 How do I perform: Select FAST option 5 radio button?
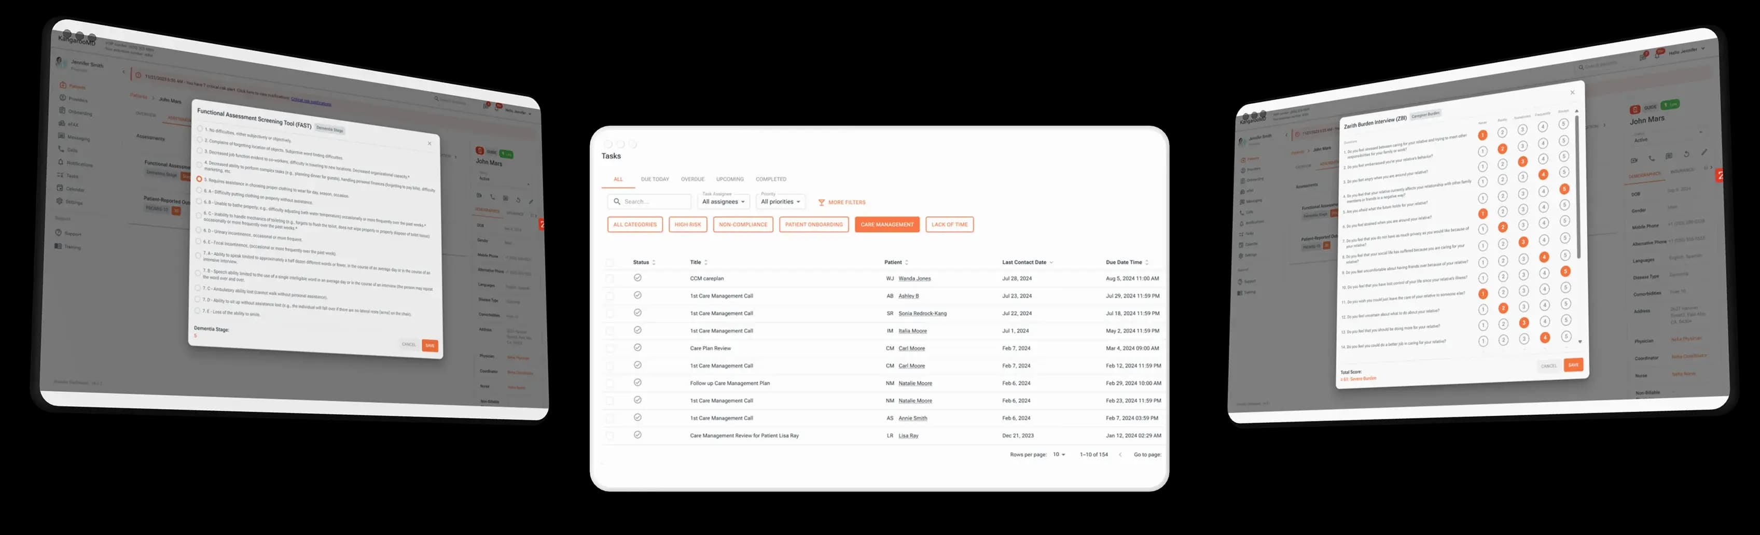[200, 179]
